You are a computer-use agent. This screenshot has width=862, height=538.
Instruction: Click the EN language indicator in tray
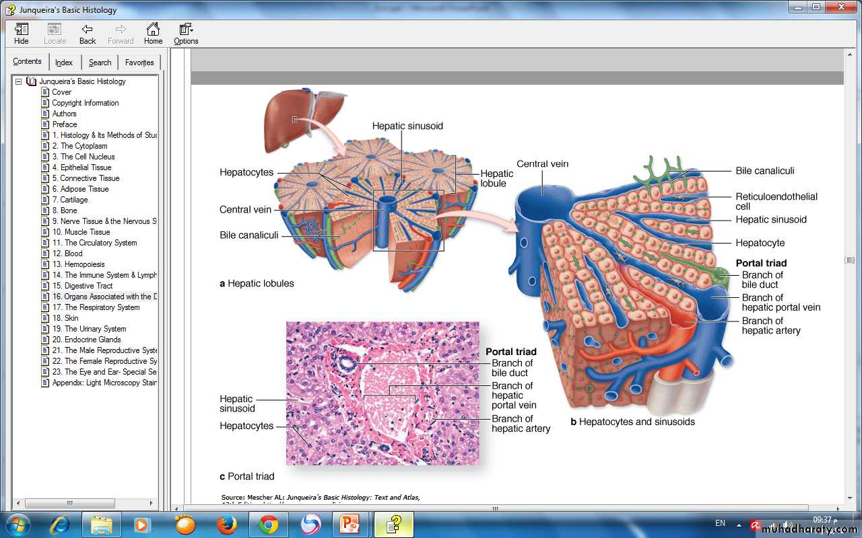pos(720,523)
